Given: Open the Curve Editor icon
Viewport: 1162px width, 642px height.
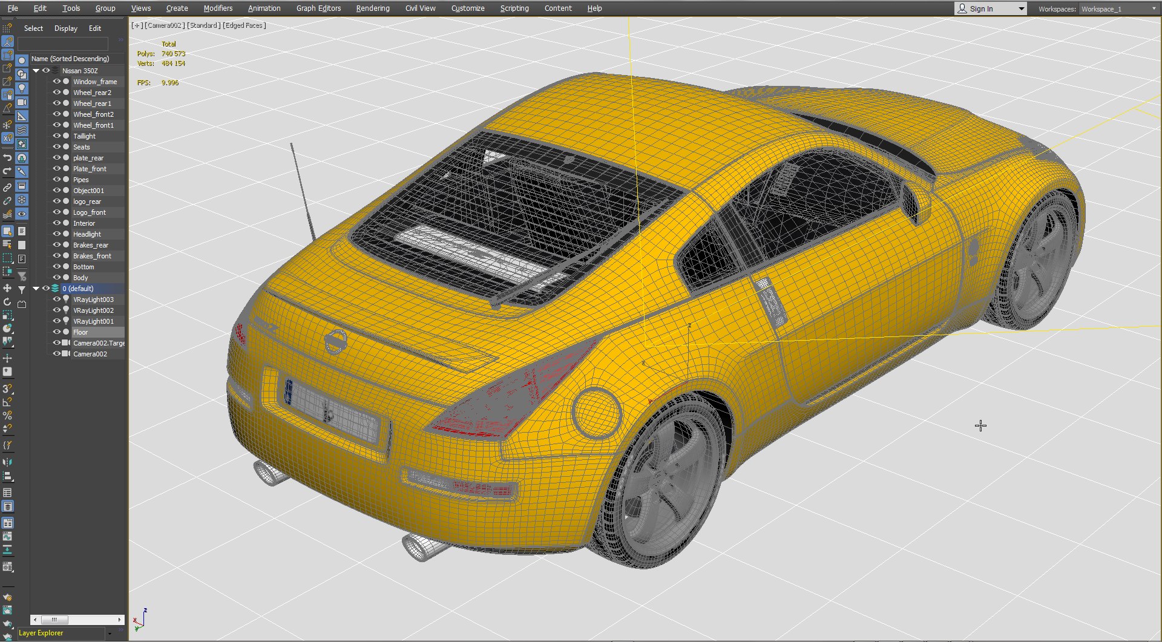Looking at the screenshot, I should point(7,537).
